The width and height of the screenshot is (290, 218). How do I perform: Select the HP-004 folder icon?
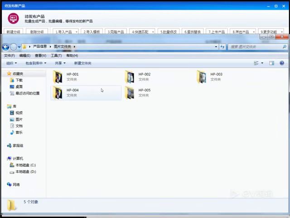click(58, 93)
